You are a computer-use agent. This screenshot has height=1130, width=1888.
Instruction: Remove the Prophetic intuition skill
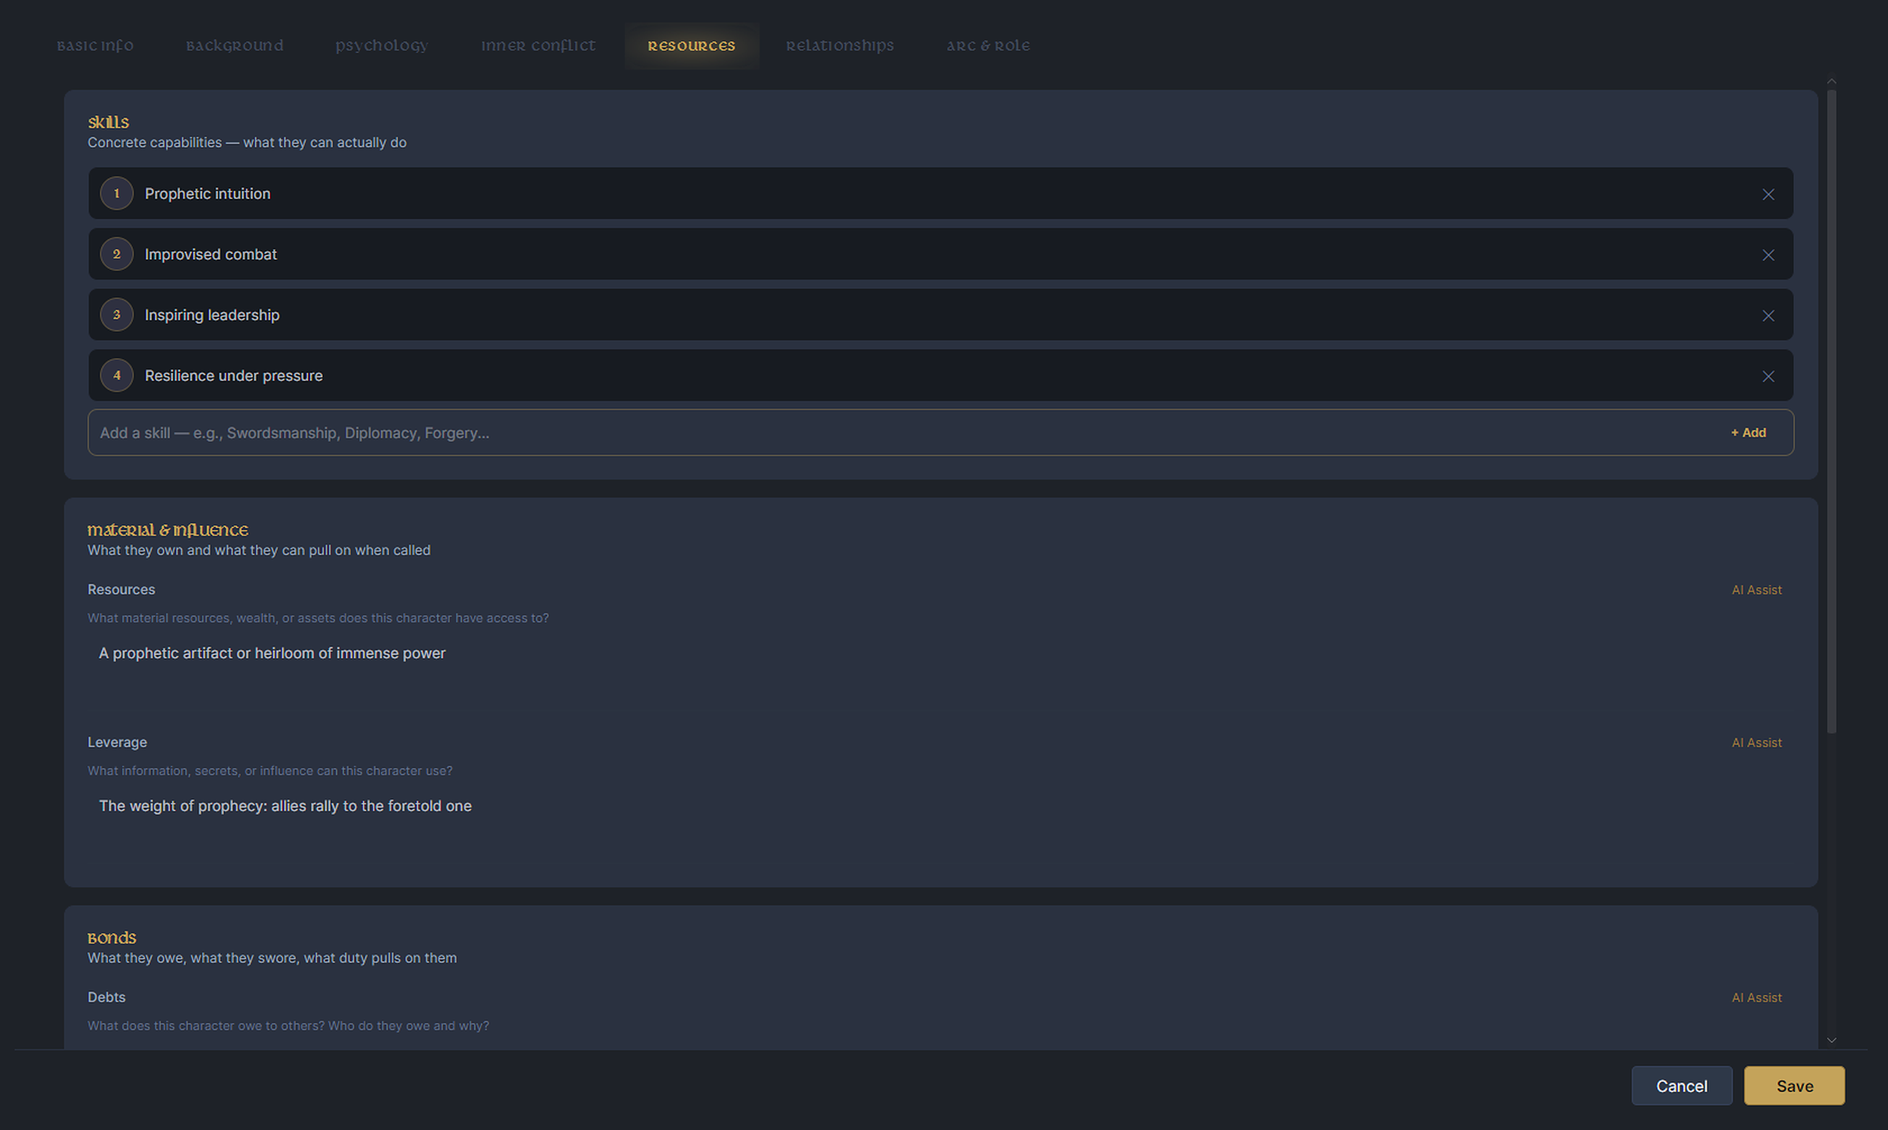pyautogui.click(x=1768, y=194)
